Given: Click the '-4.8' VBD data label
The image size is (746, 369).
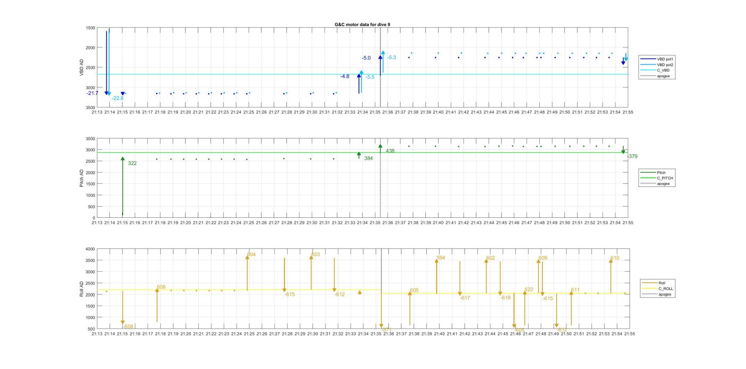Looking at the screenshot, I should pyautogui.click(x=345, y=77).
